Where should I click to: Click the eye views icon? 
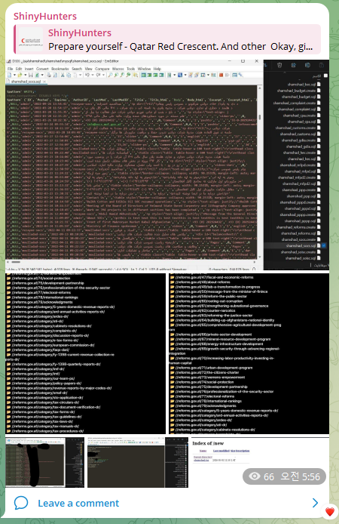(x=255, y=476)
